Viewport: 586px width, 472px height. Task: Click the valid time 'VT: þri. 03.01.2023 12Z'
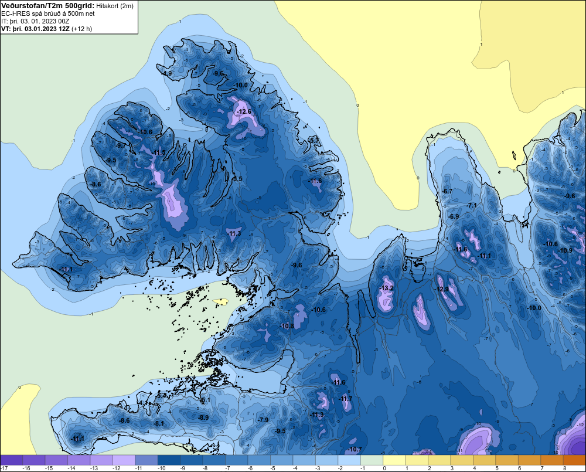click(x=35, y=28)
